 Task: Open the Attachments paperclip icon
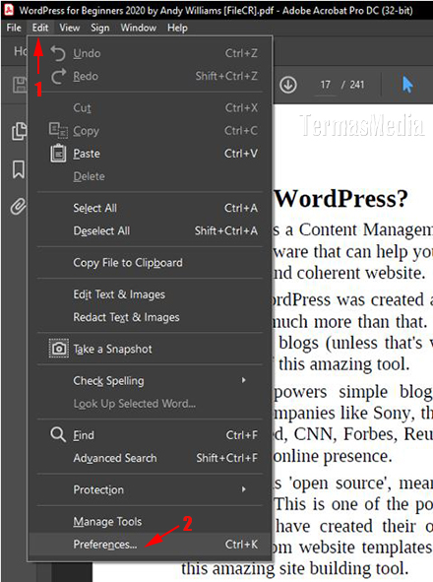(18, 207)
